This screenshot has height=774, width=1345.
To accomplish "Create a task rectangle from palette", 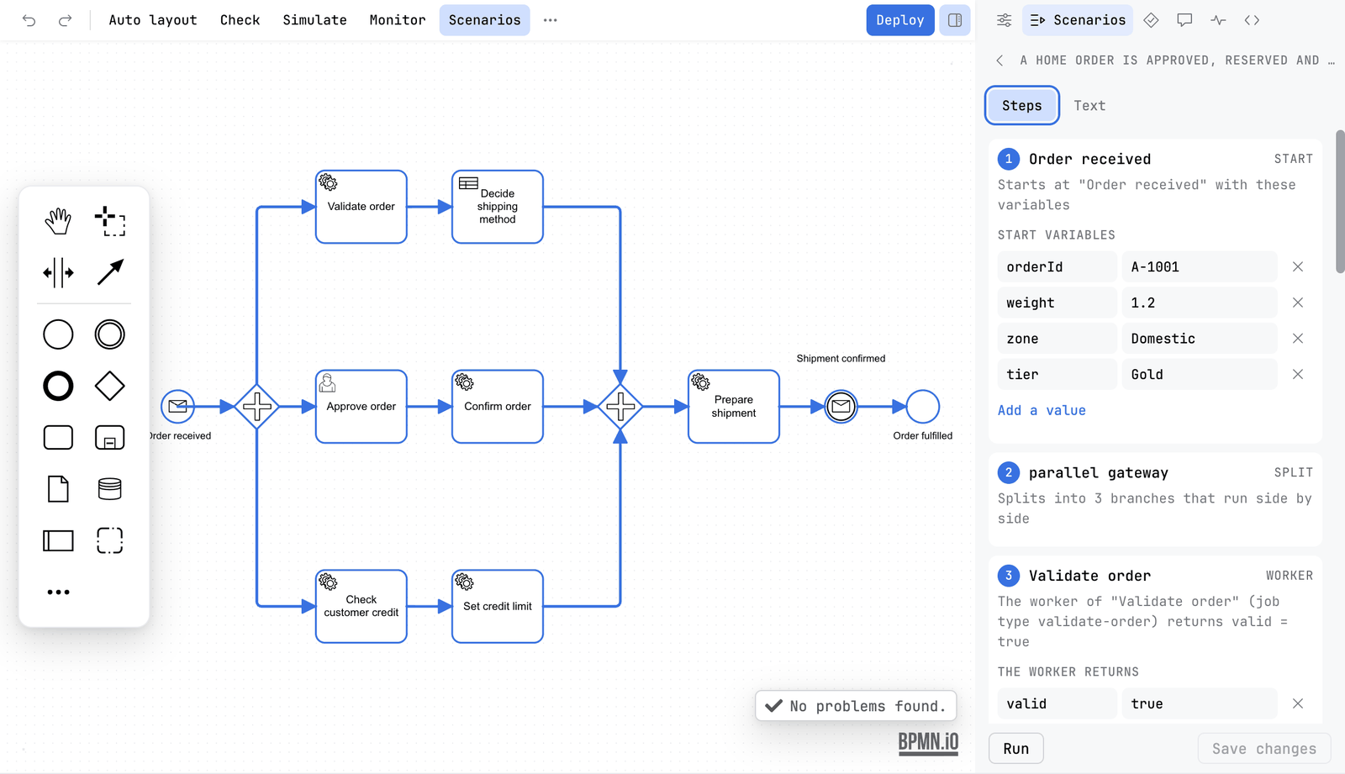I will (58, 438).
